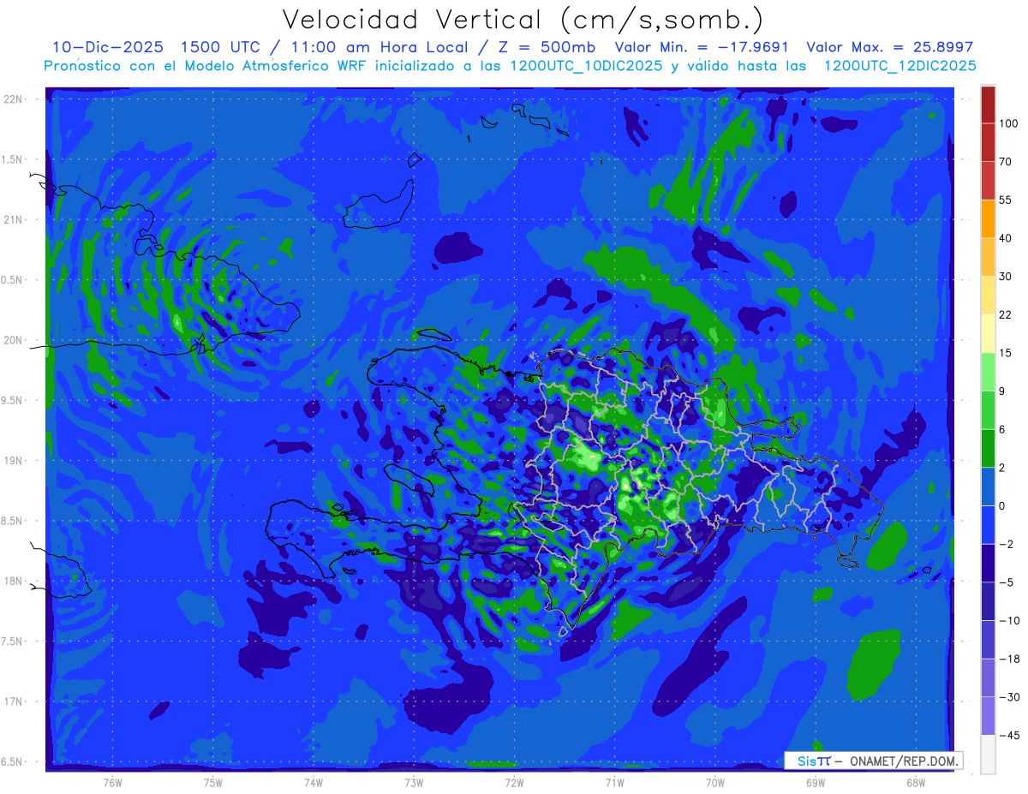This screenshot has height=794, width=1028.
Task: Click the title 'Velocidad Vertical (cm/s,somb.)'
Action: pyautogui.click(x=523, y=21)
